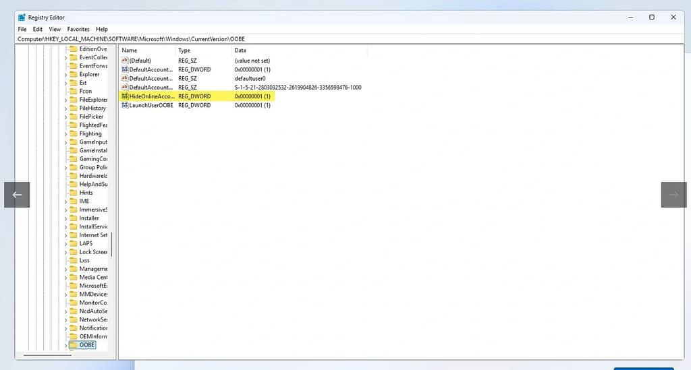691x370 pixels.
Task: Click the LaunchUserOOBE DWORD value icon
Action: coord(125,105)
